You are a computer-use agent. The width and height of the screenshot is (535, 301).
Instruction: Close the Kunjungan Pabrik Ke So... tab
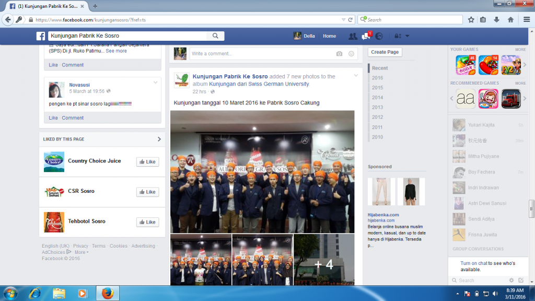(x=82, y=6)
